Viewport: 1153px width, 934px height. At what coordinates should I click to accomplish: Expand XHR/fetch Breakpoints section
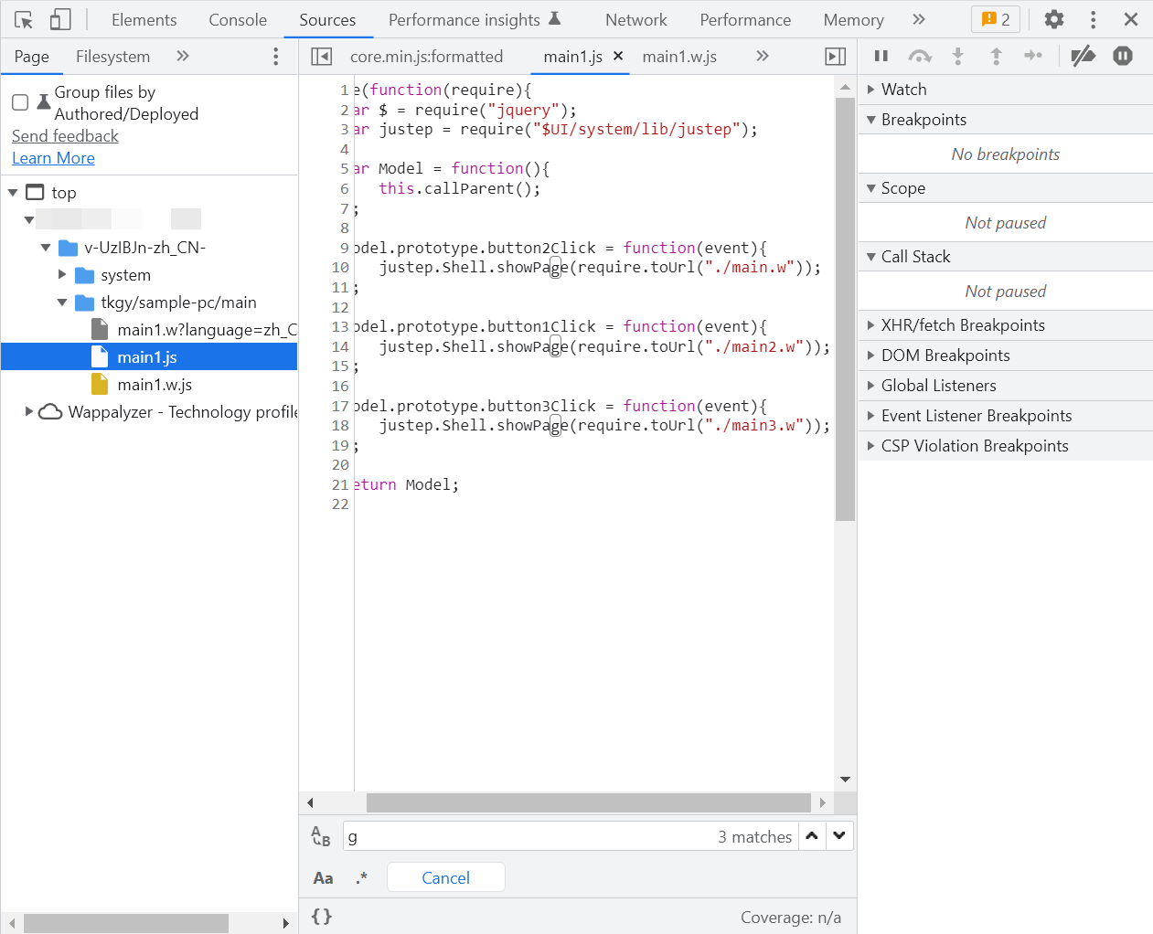[x=963, y=325]
